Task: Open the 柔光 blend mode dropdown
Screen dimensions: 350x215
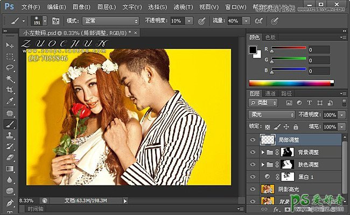Action: [x=271, y=115]
